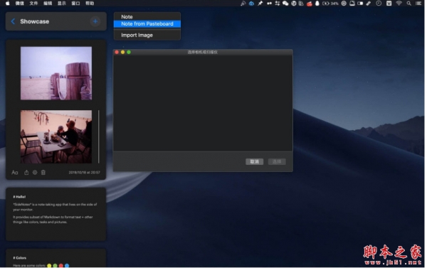Open the note settings gear icon

35,173
